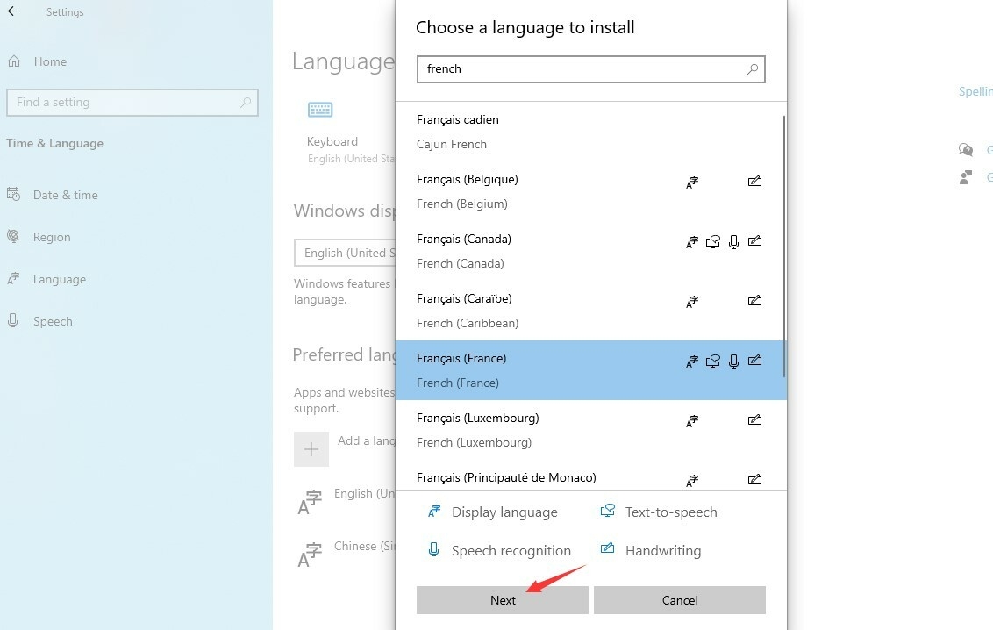
Task: Click the speech recognition icon for Français (Canada)
Action: pos(734,241)
